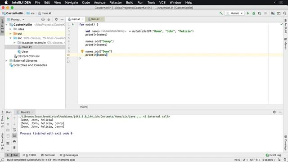Open the MainKt tab in the Run panel

tap(25, 112)
